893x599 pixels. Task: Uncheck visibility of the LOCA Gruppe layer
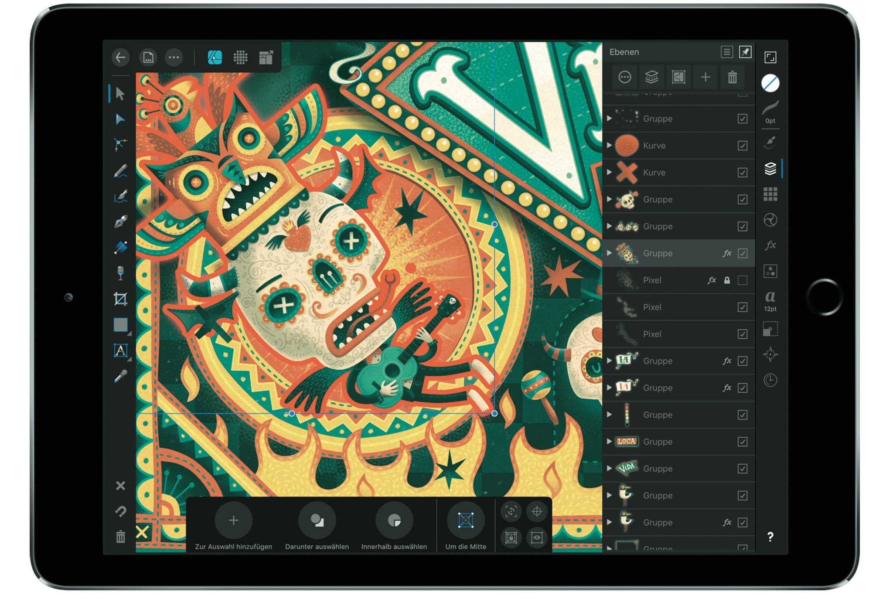742,442
